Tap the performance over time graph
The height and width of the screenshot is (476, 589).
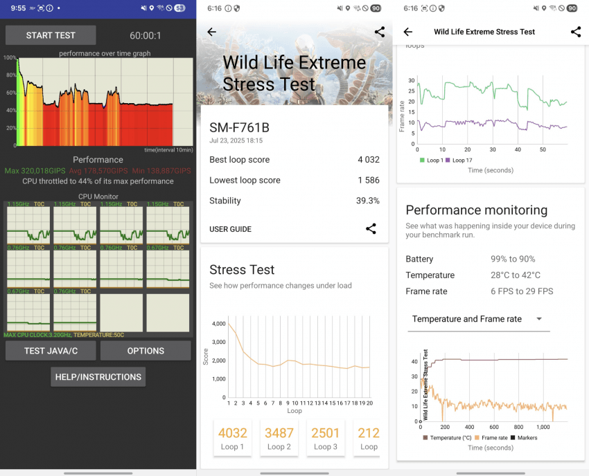click(105, 102)
